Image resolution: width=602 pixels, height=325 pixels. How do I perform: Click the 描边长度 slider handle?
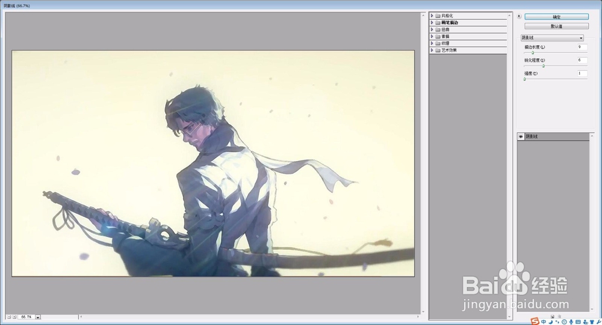click(533, 52)
